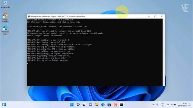Open the Wi-Fi network tray icon
This screenshot has height=108, width=193.
coord(168,105)
